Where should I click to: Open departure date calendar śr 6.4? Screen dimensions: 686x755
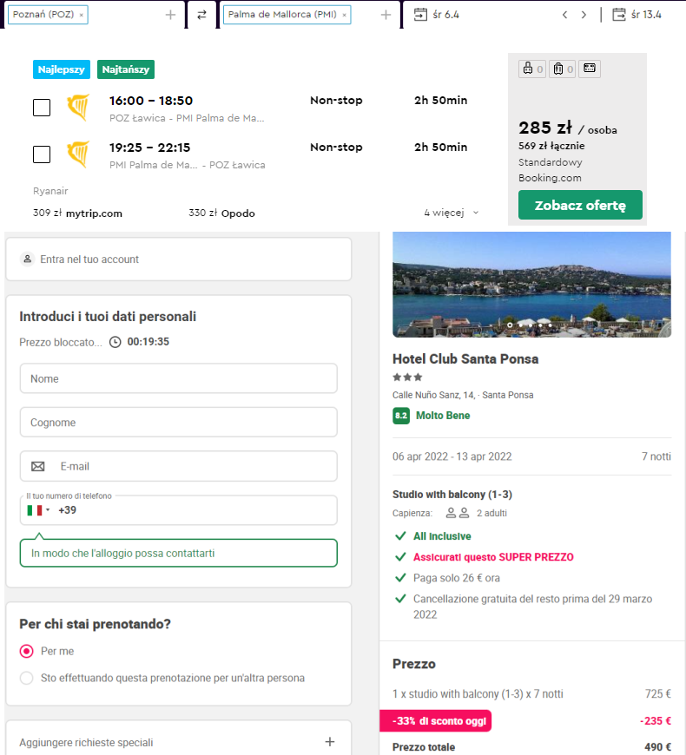(437, 15)
